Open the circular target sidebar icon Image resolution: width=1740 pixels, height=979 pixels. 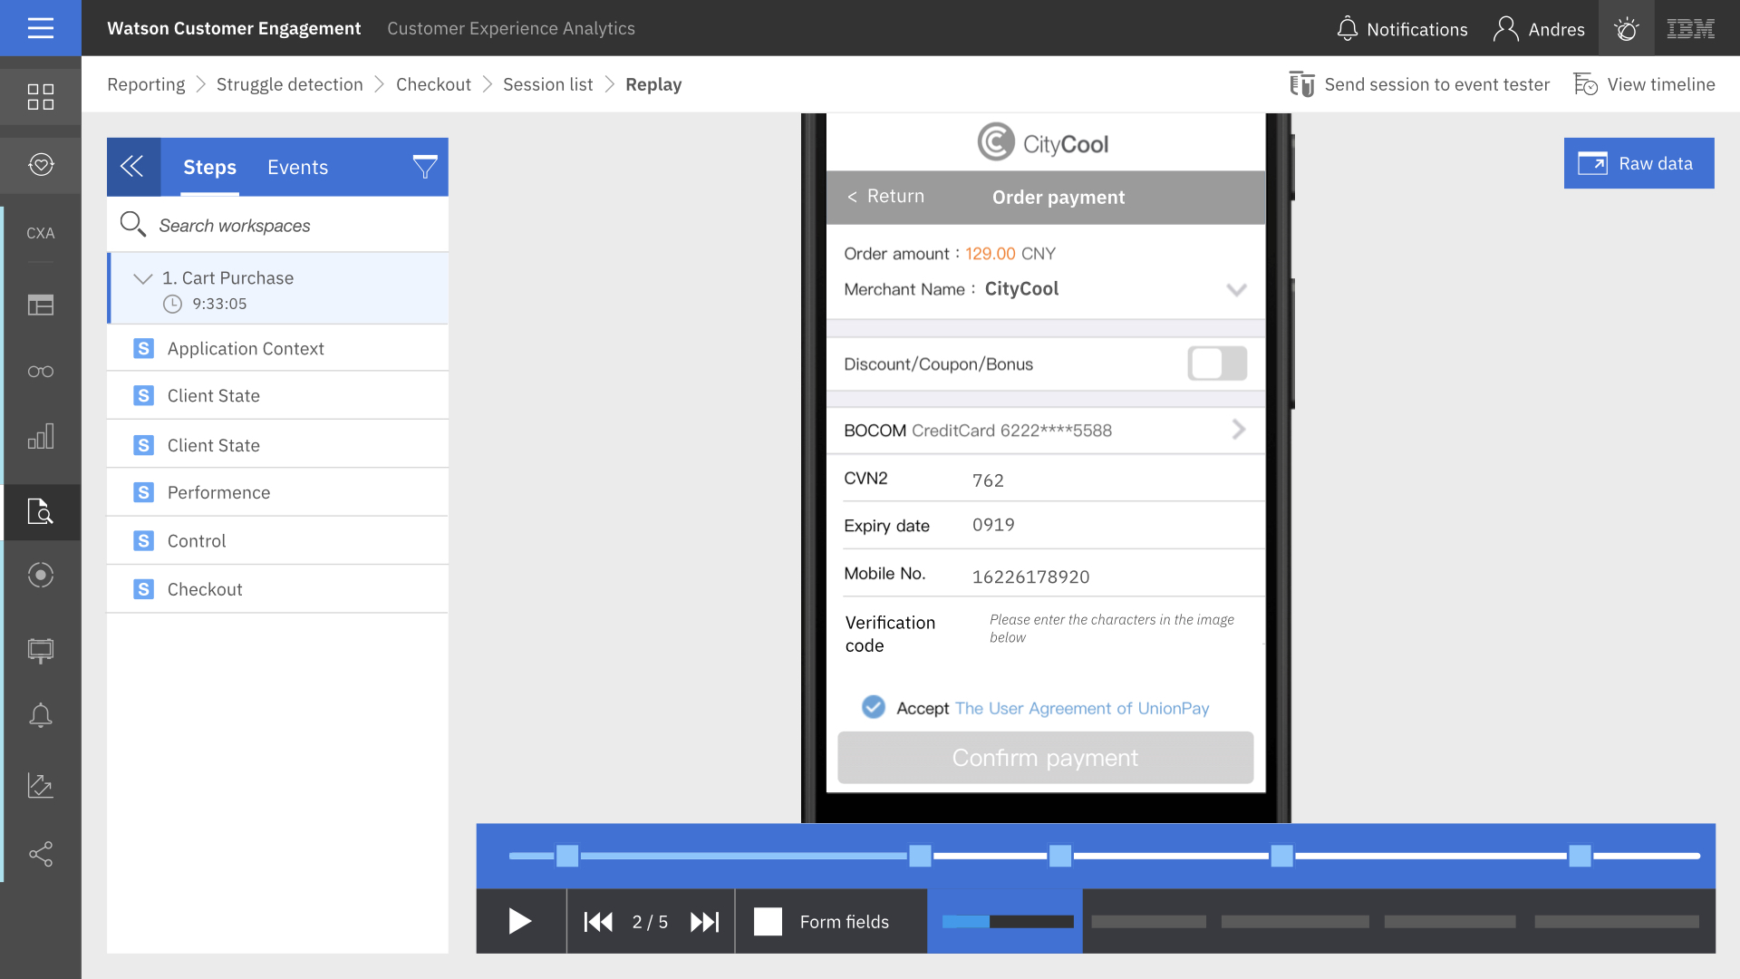[x=41, y=575]
